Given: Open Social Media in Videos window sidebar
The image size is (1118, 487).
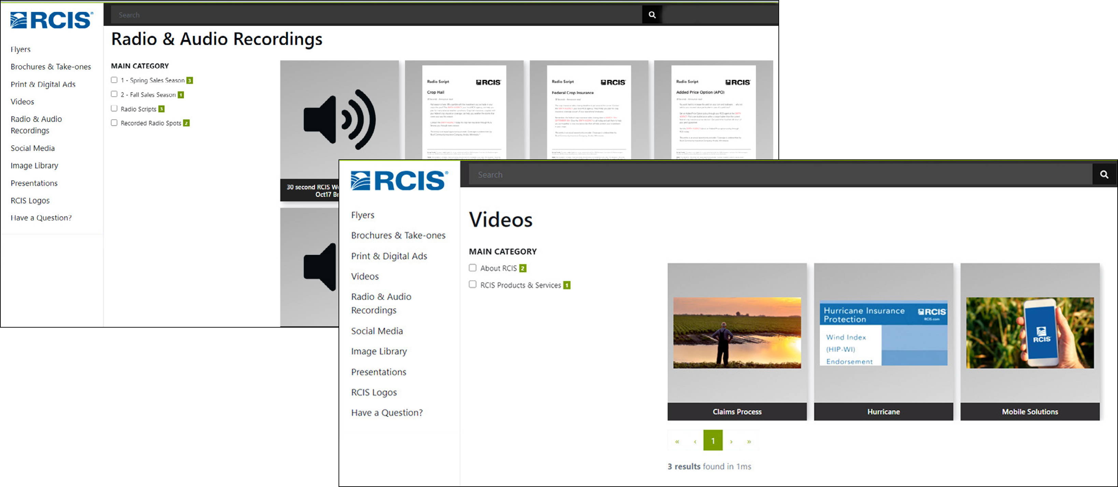Looking at the screenshot, I should tap(377, 331).
